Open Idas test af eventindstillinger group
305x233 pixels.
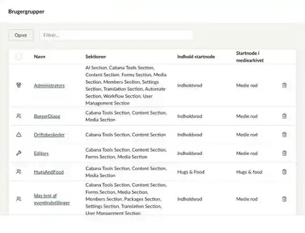(x=52, y=199)
